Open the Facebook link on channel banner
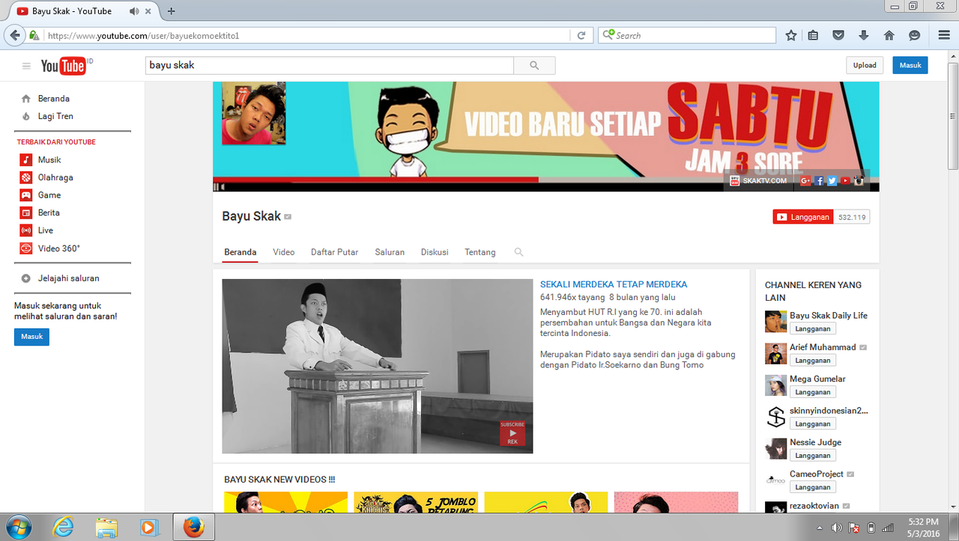 (819, 180)
